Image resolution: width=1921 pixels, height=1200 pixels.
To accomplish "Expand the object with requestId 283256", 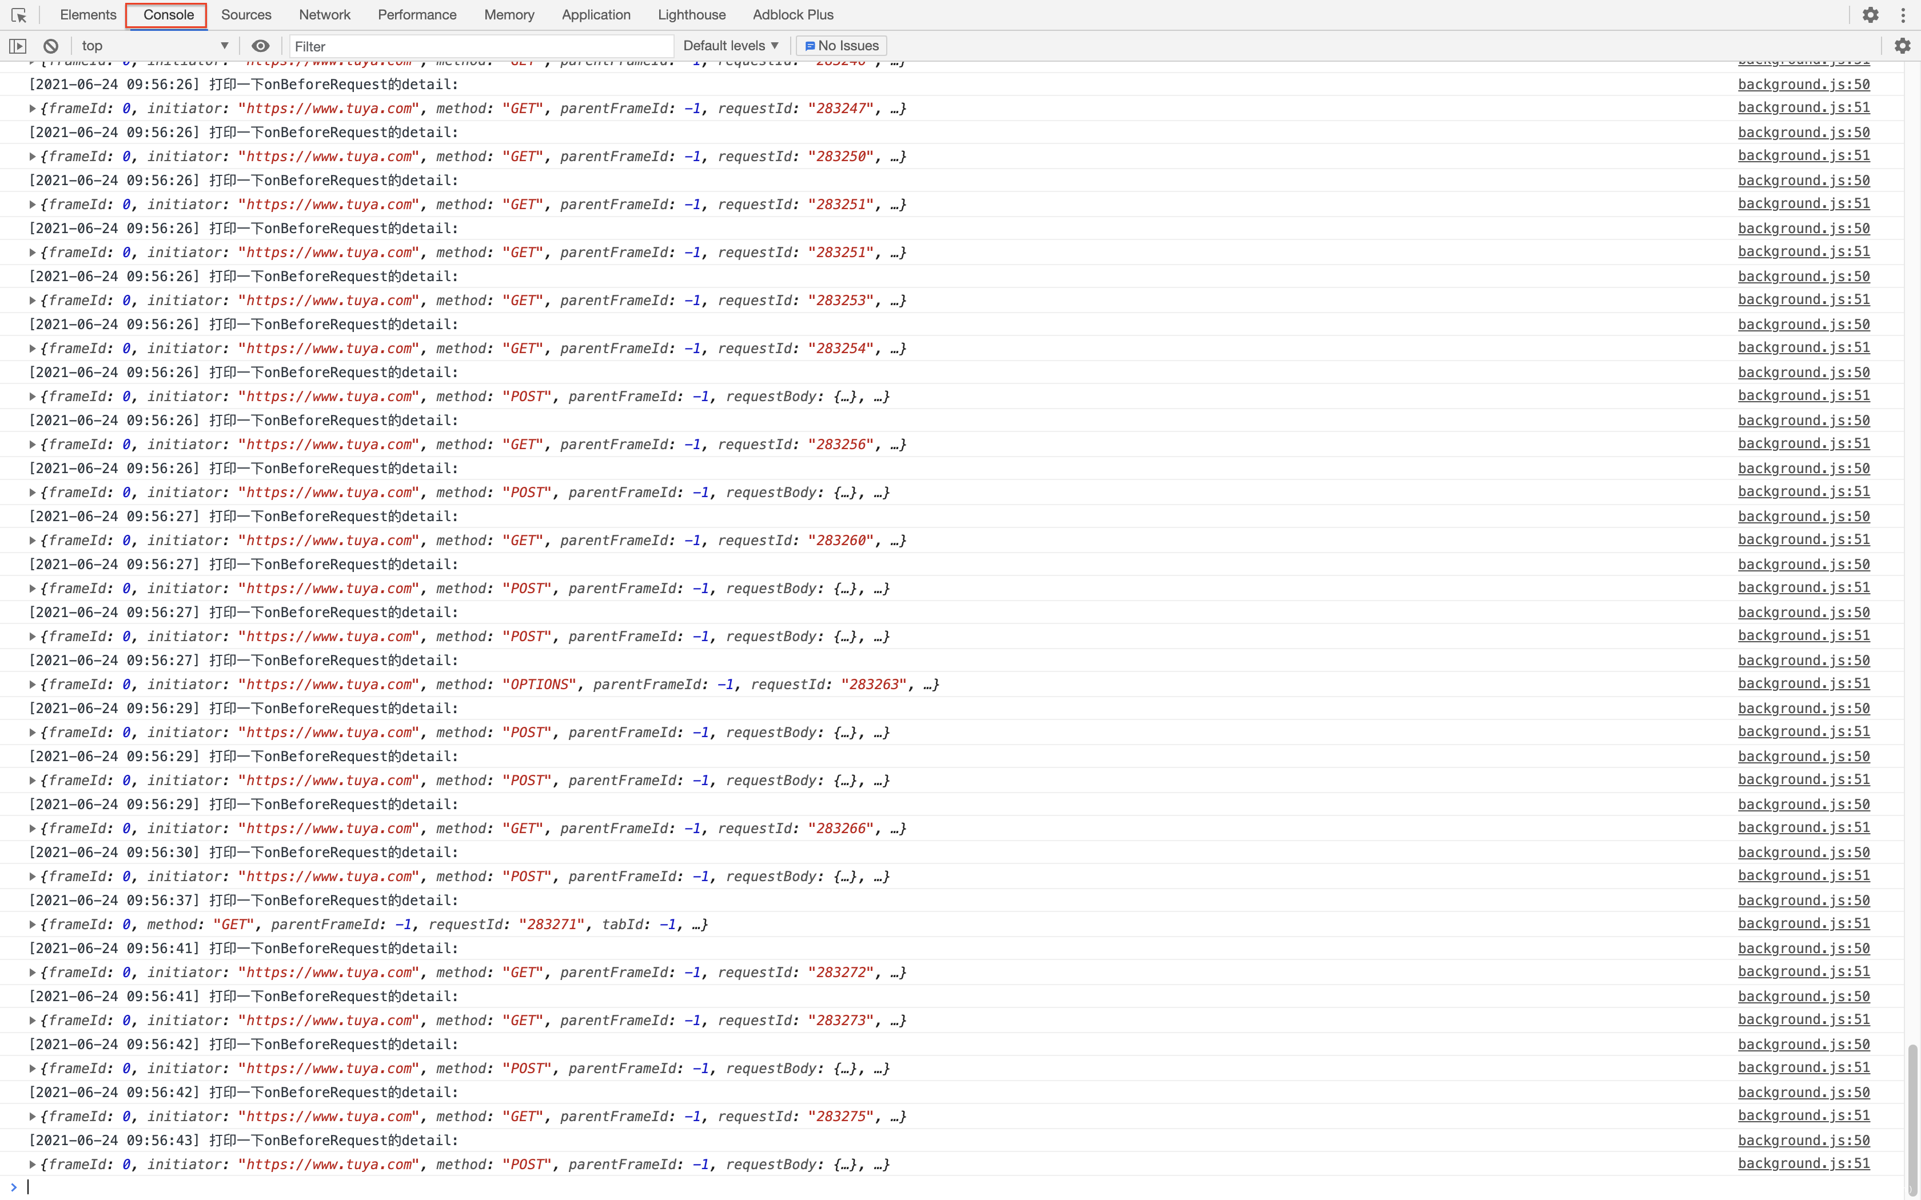I will click(33, 445).
